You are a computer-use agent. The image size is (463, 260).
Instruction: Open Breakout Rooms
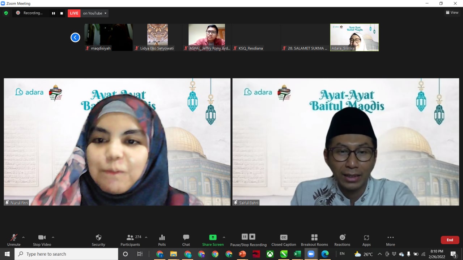314,240
